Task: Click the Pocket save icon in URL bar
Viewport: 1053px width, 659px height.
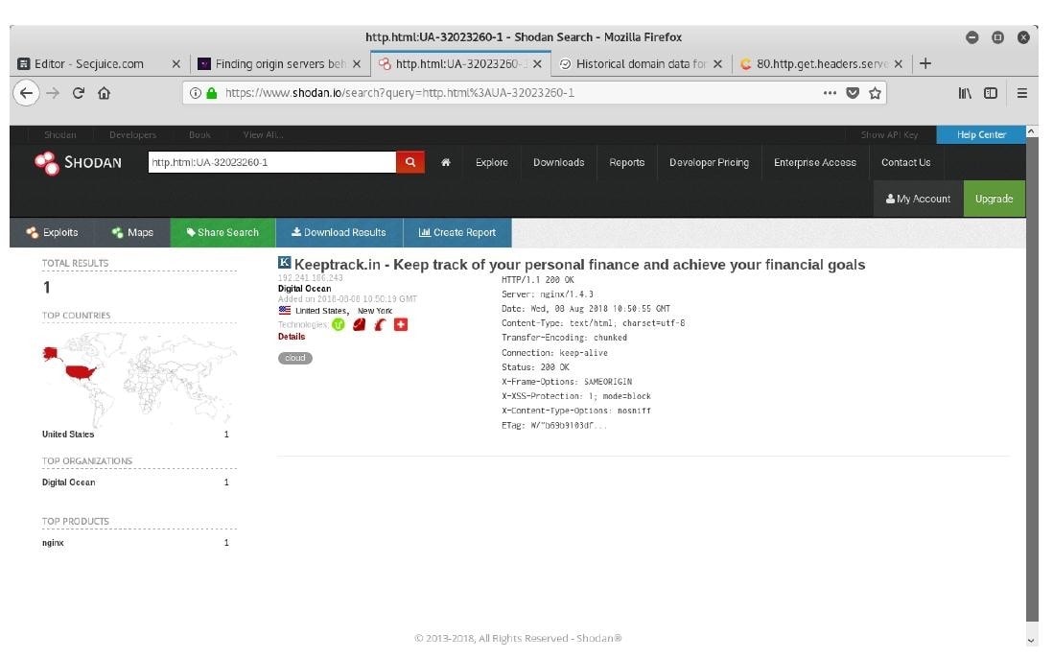Action: point(853,93)
